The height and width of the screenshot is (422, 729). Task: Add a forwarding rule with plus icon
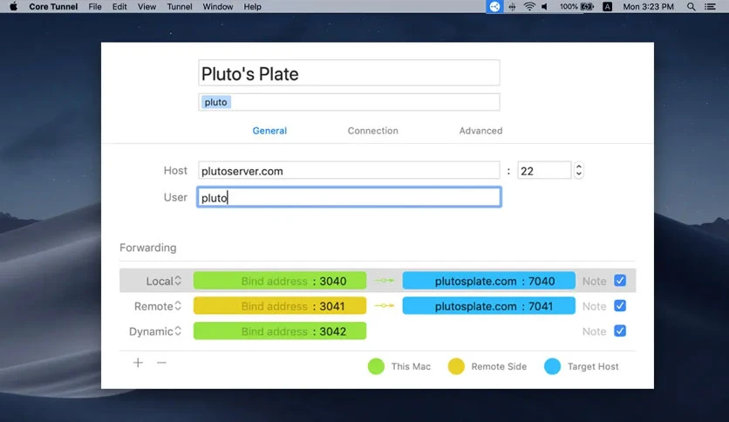tap(138, 363)
